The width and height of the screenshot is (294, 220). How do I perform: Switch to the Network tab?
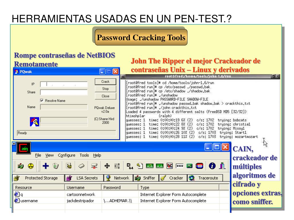119,178
